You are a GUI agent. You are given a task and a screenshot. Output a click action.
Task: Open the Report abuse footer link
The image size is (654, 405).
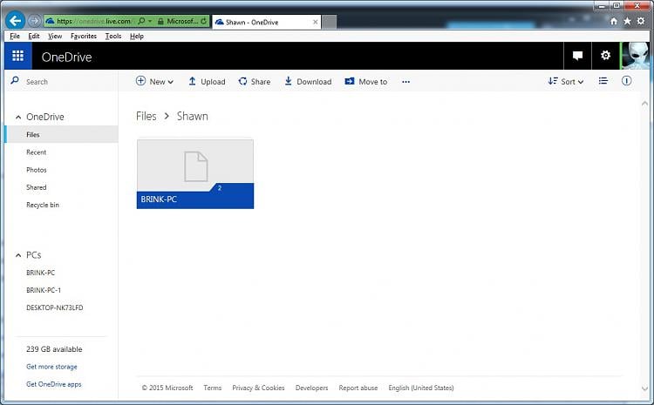pos(358,388)
